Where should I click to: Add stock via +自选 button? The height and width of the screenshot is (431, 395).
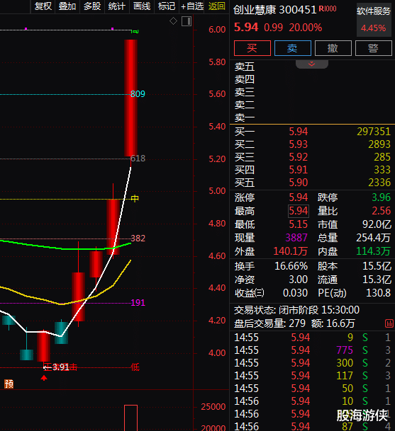click(x=192, y=6)
